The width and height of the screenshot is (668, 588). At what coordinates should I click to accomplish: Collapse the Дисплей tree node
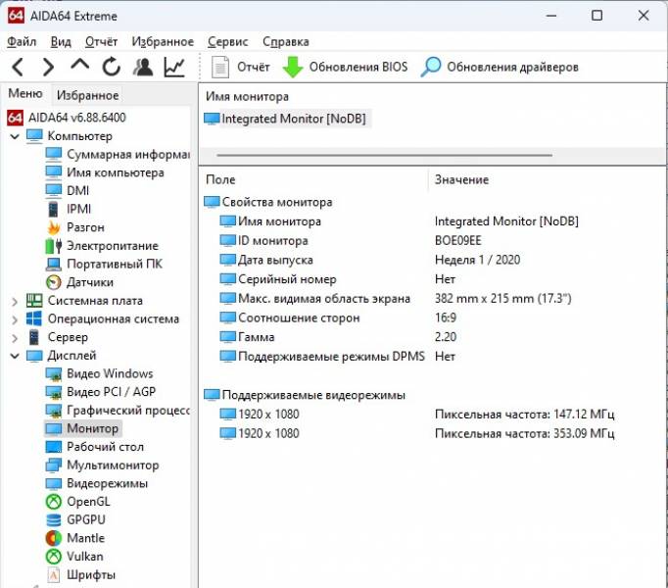15,356
